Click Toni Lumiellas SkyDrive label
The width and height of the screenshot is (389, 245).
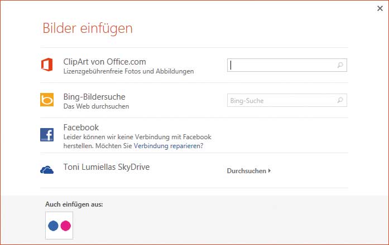coord(107,167)
